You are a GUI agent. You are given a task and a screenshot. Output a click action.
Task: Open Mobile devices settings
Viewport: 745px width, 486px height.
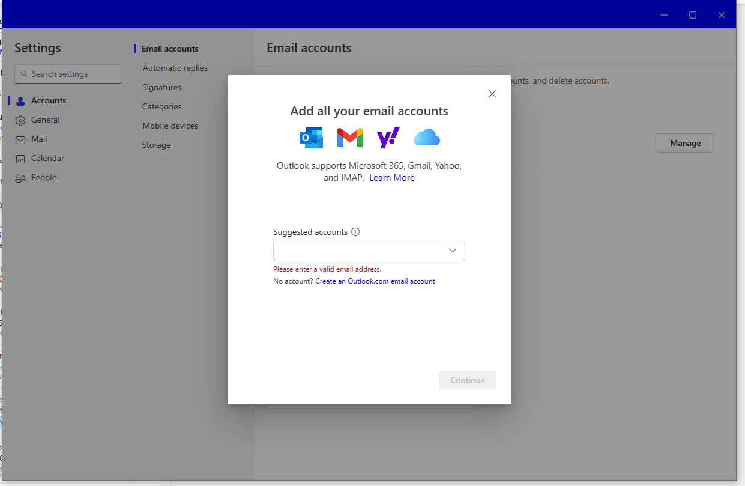click(170, 126)
